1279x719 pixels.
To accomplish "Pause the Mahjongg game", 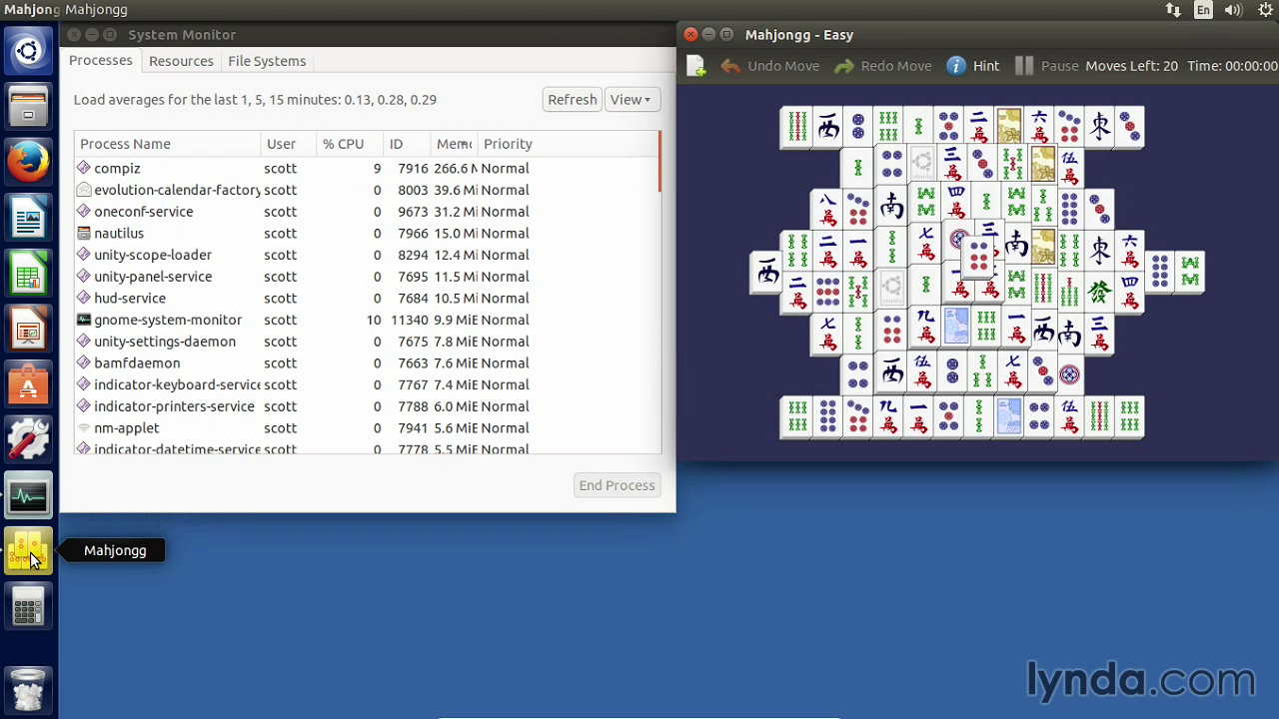I will tap(1046, 66).
